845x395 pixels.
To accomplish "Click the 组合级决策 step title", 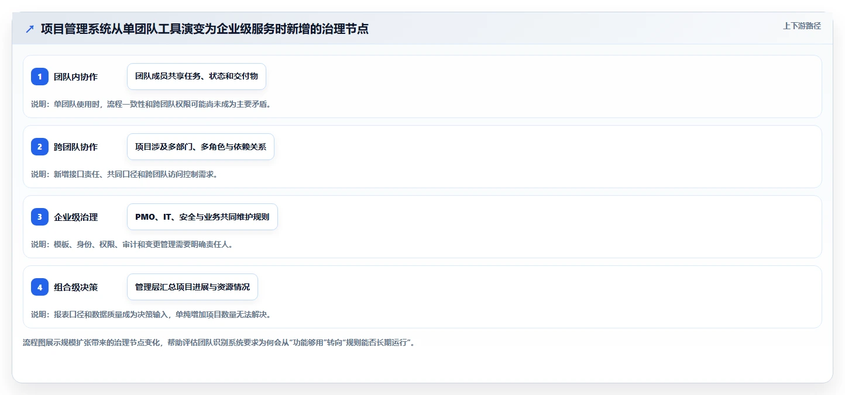I will [x=75, y=287].
